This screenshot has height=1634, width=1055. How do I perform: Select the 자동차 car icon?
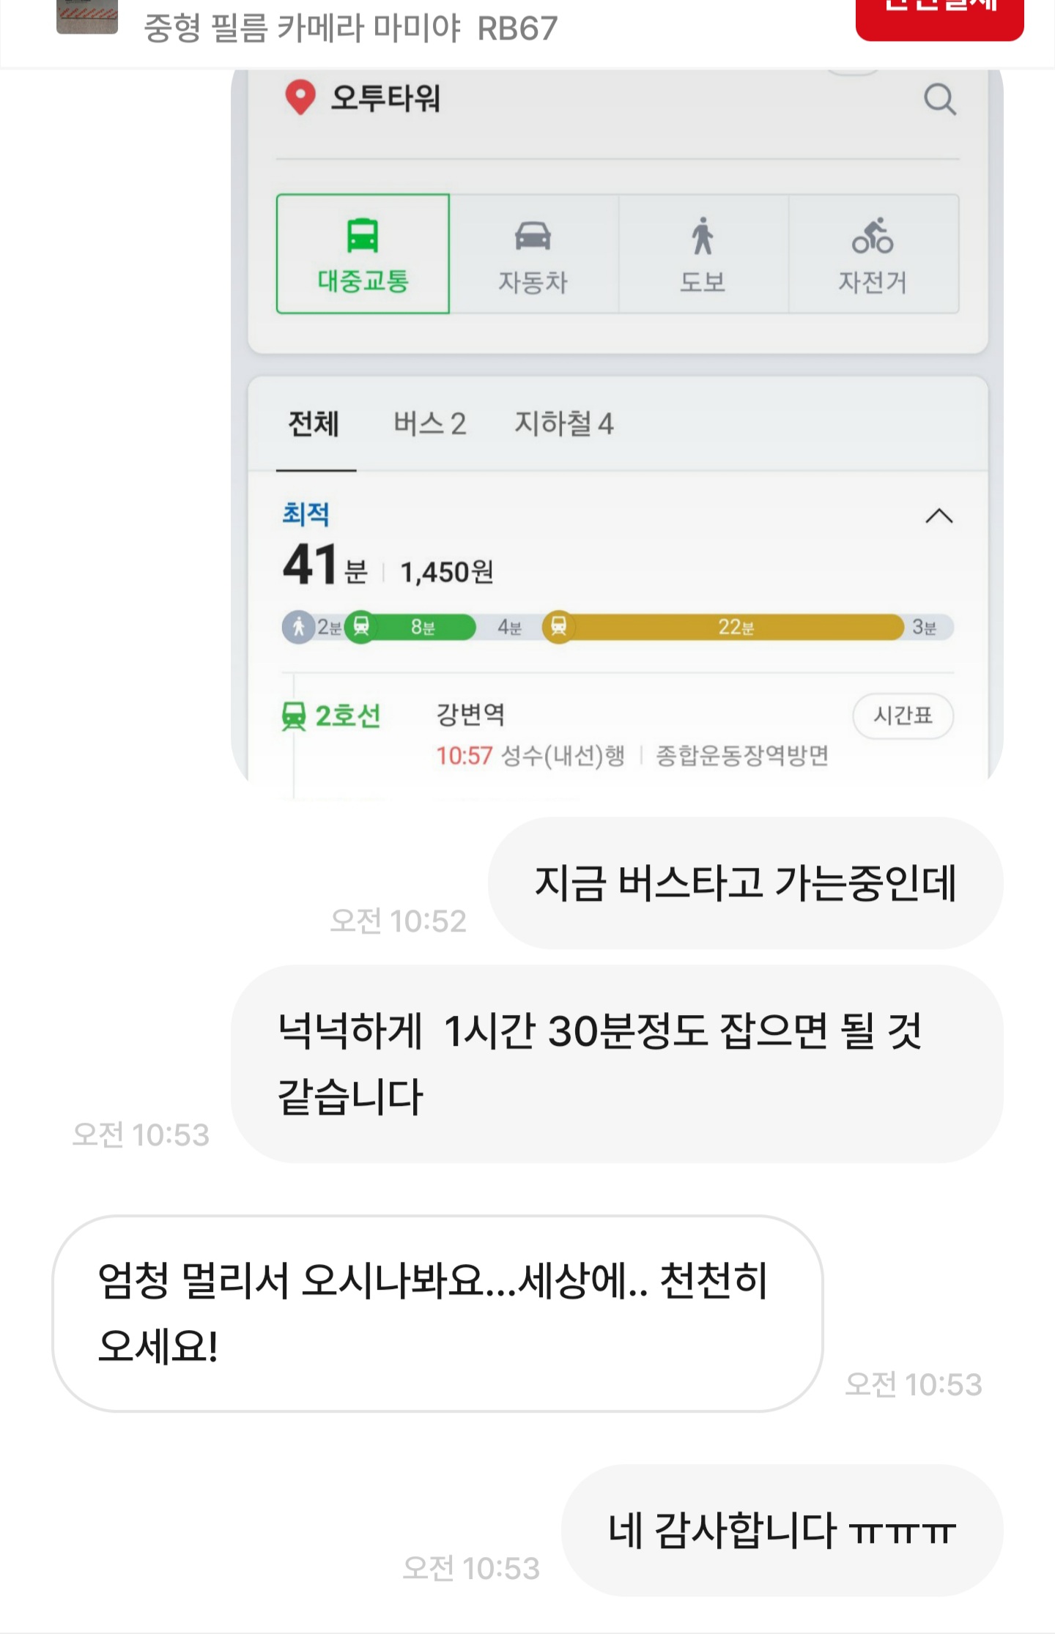533,236
